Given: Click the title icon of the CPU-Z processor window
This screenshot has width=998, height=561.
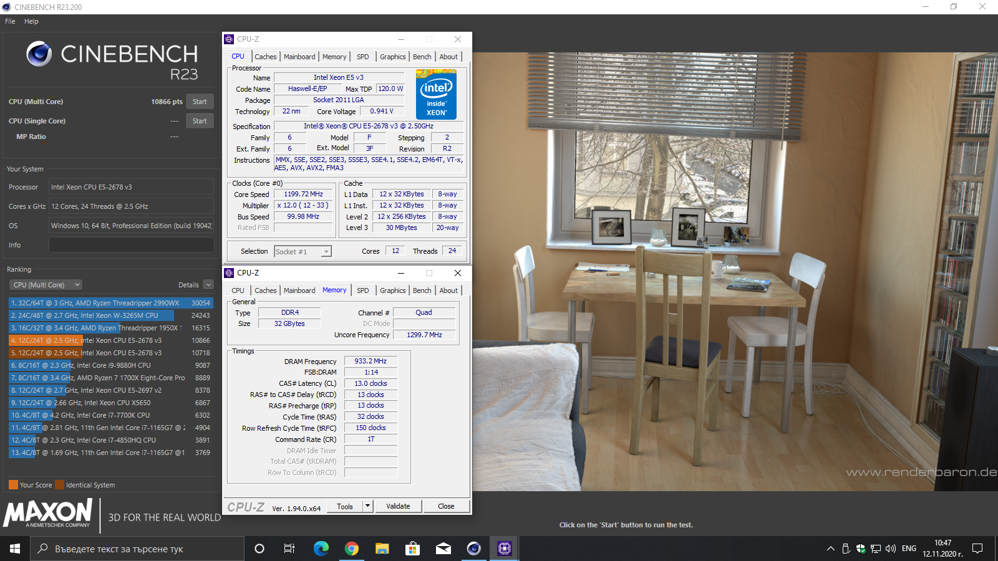Looking at the screenshot, I should pos(229,39).
